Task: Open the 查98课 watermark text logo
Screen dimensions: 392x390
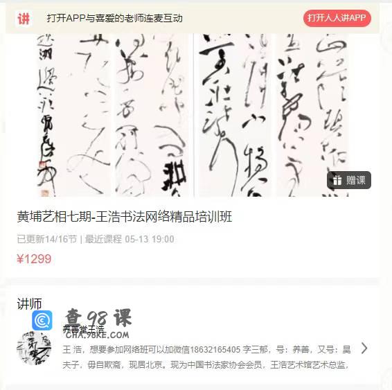Action: coord(98,318)
